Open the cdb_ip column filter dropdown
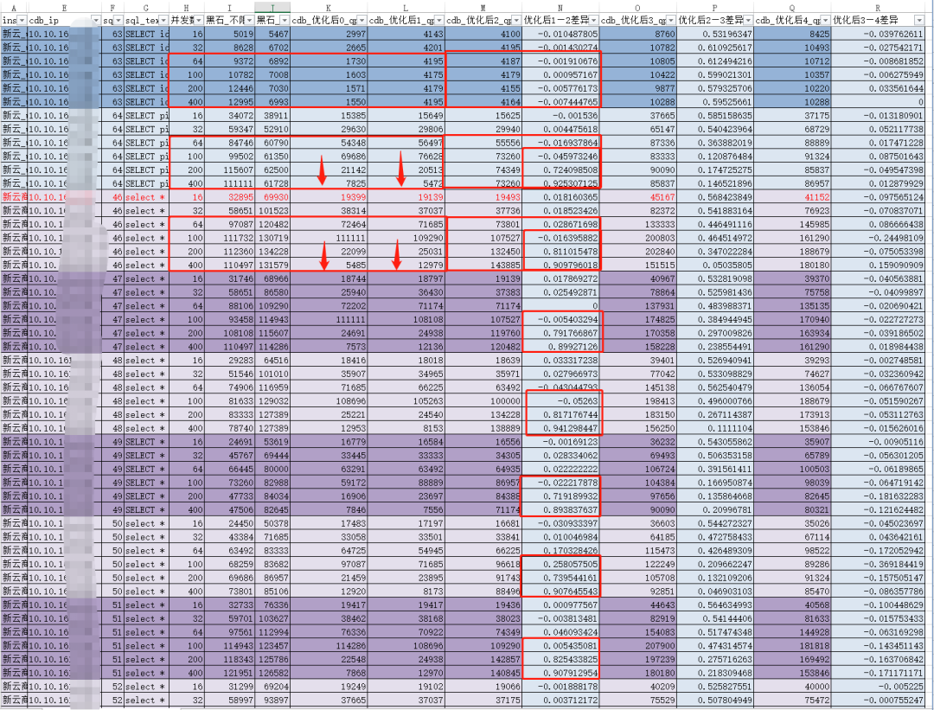 tap(96, 20)
